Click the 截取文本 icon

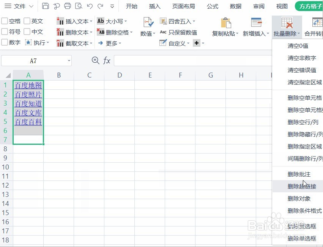[x=60, y=43]
